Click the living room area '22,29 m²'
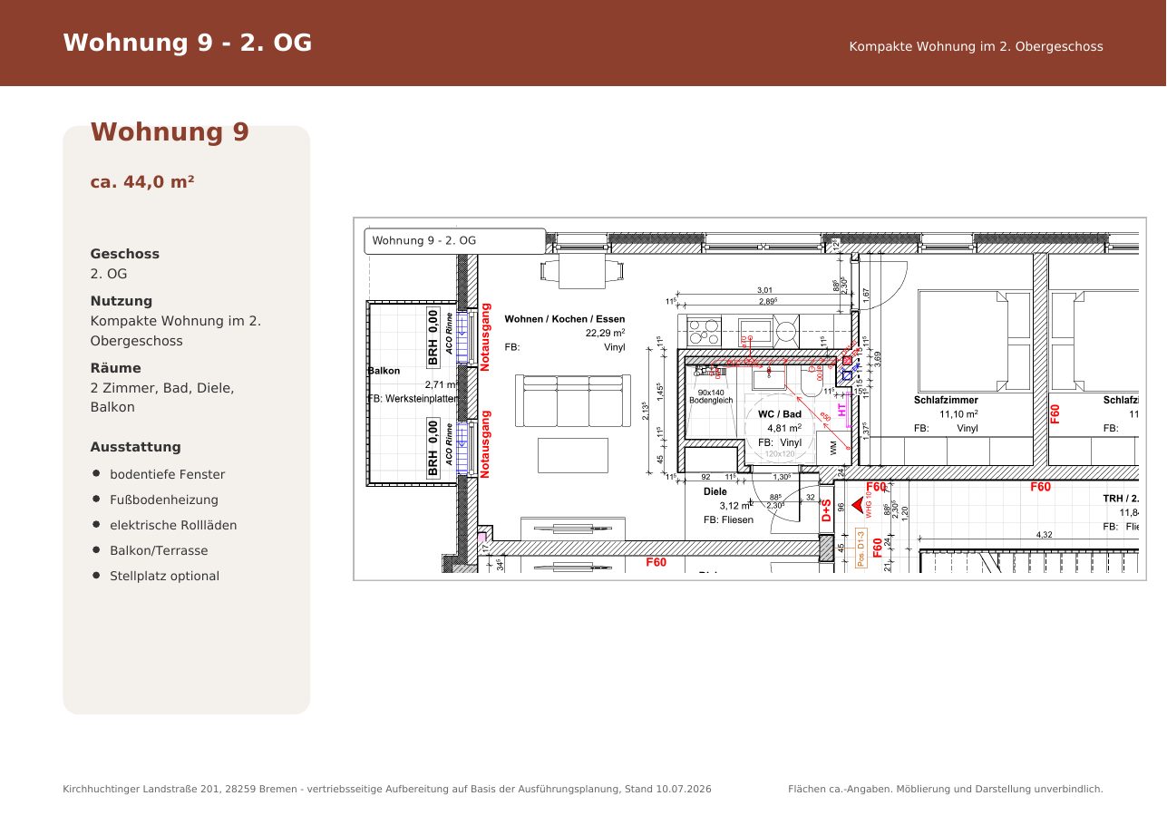This screenshot has height=825, width=1167. [606, 333]
